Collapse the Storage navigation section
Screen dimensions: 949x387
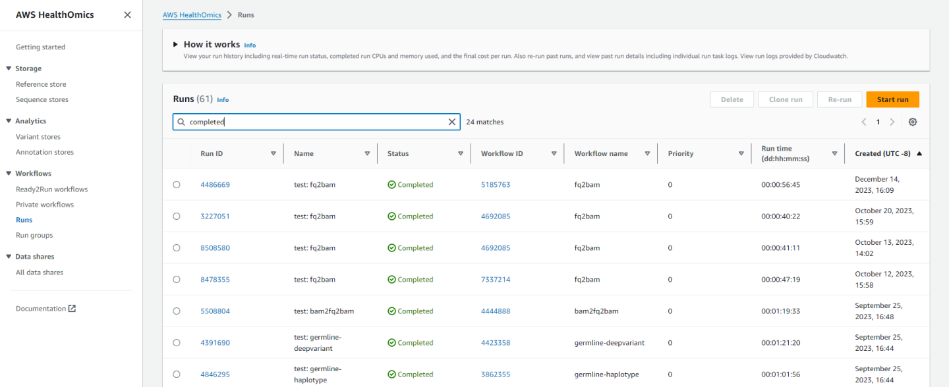(x=9, y=68)
